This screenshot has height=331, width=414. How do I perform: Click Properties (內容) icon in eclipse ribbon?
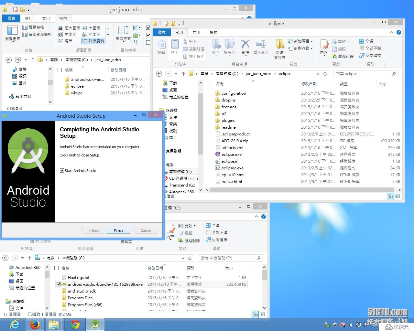click(324, 47)
